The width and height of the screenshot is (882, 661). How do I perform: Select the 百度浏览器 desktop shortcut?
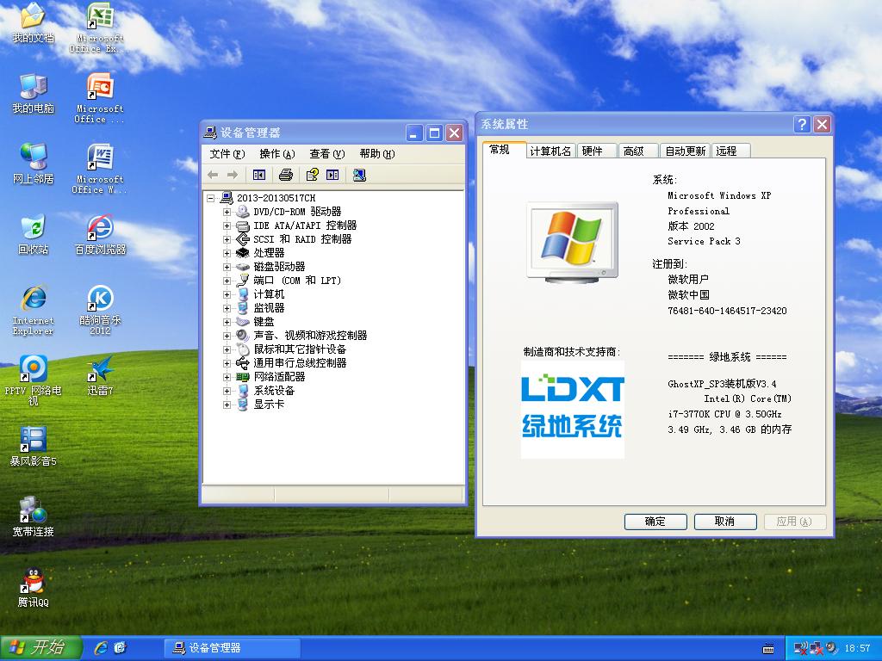(x=100, y=235)
